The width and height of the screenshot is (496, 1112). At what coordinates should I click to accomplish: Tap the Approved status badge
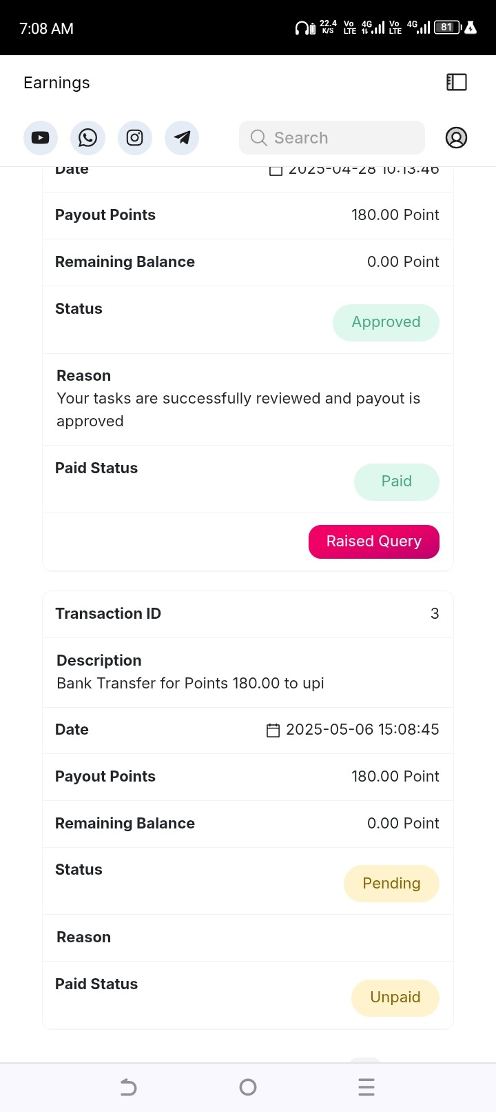[x=386, y=322]
